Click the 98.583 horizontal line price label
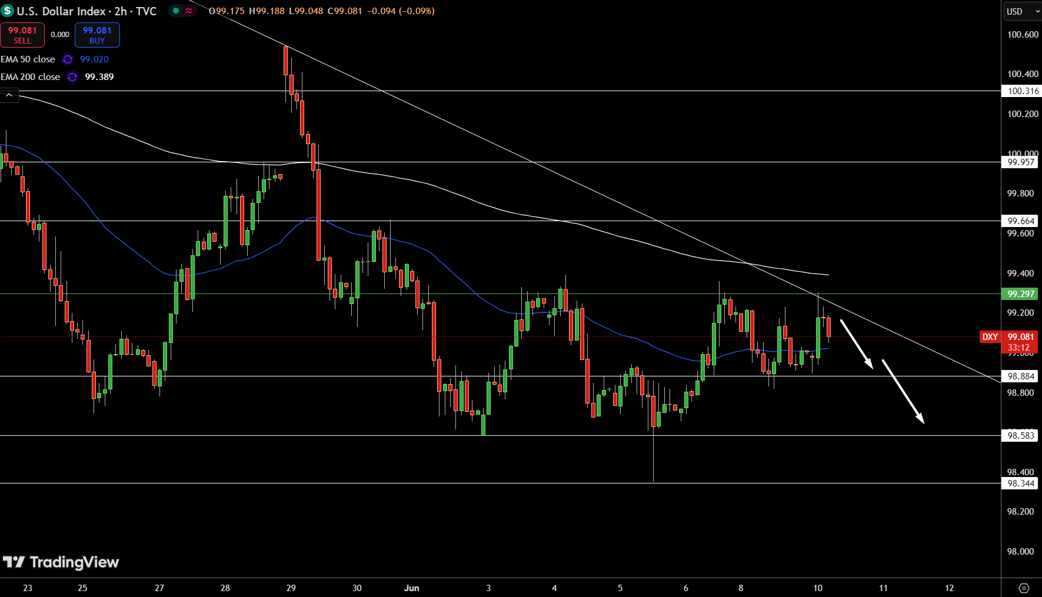 pyautogui.click(x=1021, y=436)
